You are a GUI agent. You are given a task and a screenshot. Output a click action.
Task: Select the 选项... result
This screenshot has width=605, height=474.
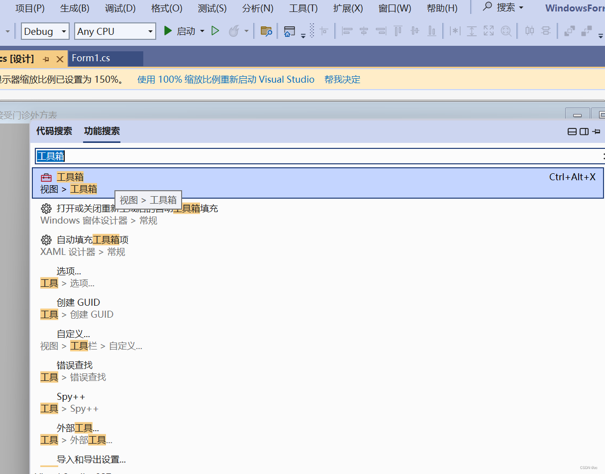coord(318,277)
